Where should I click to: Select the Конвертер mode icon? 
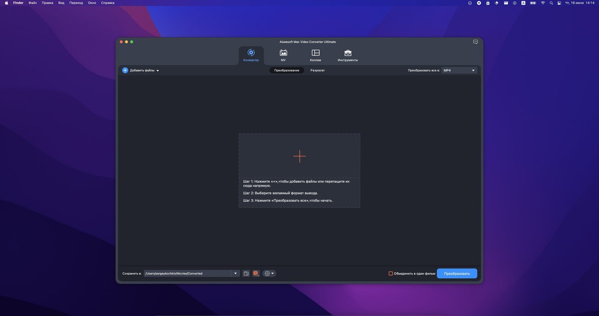point(251,53)
